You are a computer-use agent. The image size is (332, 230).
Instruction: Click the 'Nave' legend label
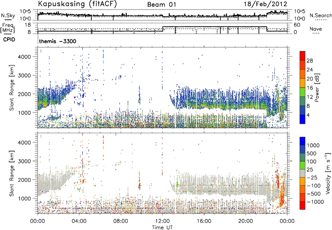click(315, 29)
